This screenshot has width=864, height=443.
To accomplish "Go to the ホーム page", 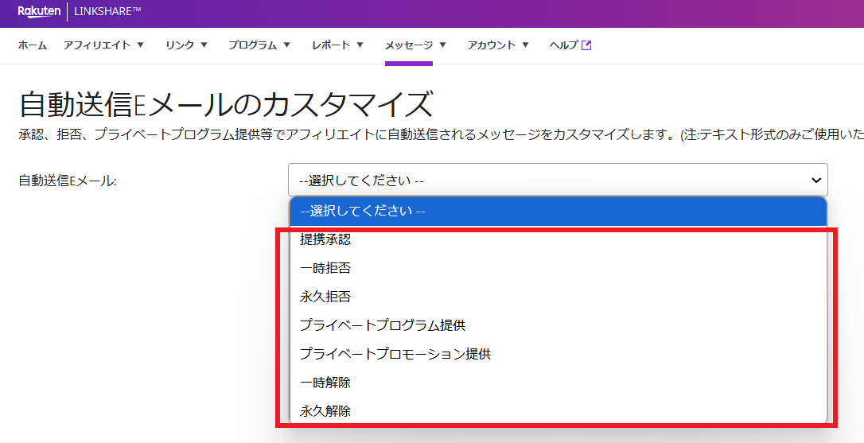I will [33, 45].
